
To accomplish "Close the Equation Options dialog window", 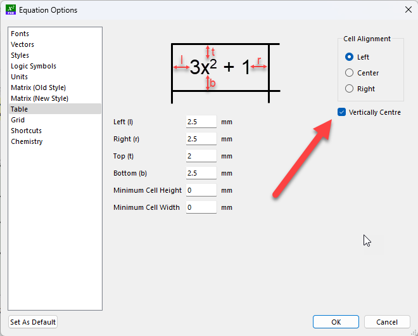I will tap(407, 10).
